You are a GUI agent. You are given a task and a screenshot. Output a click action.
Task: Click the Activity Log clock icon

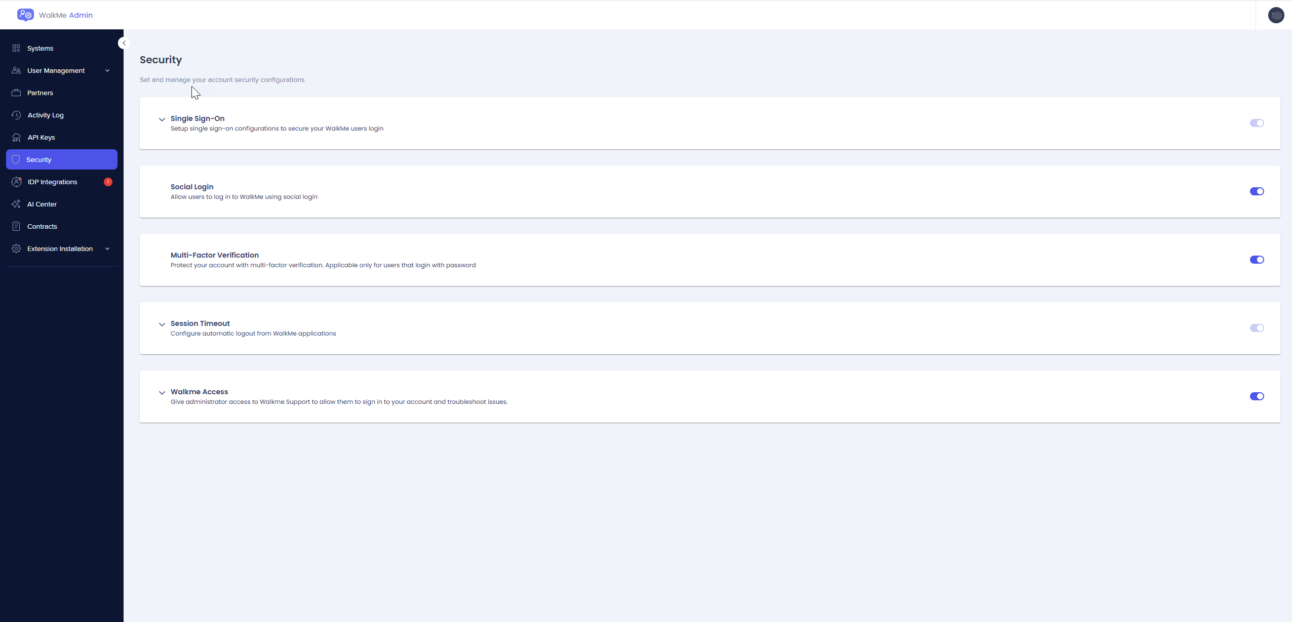16,115
